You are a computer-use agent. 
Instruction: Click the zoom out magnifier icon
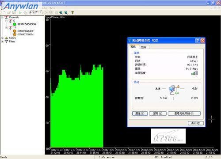point(66,13)
